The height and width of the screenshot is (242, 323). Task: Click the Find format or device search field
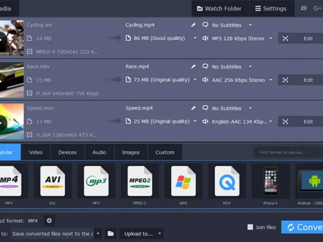click(288, 152)
